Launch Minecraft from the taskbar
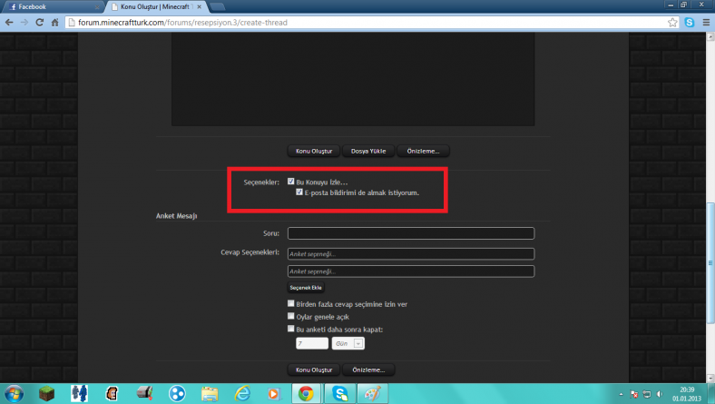 coord(46,393)
